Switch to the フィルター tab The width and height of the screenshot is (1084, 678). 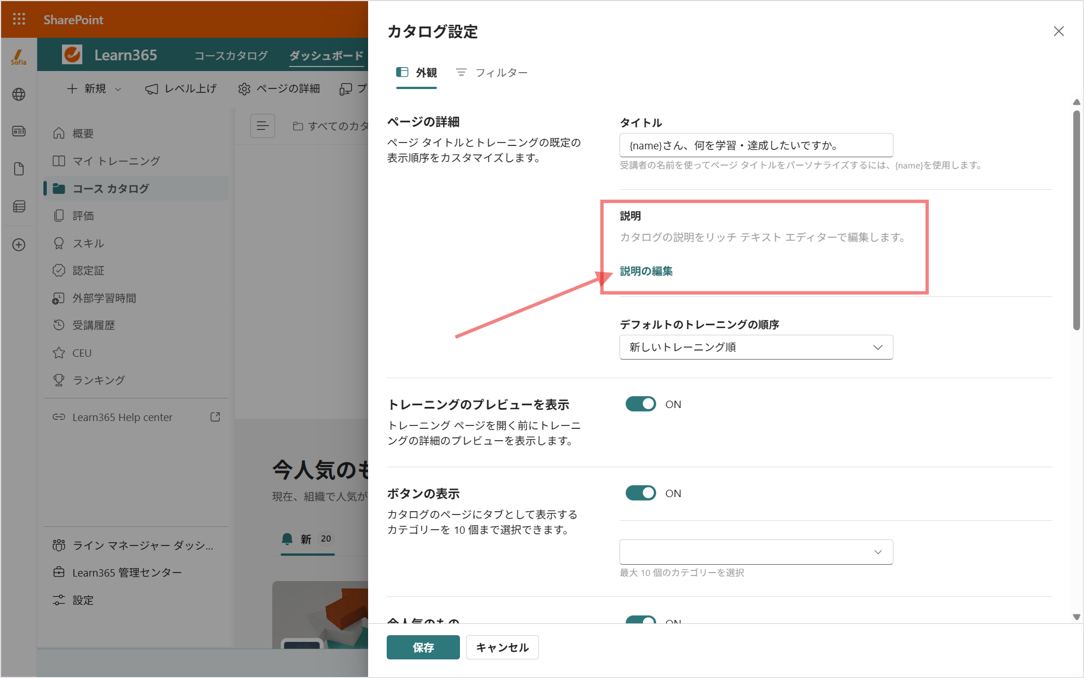tap(492, 73)
